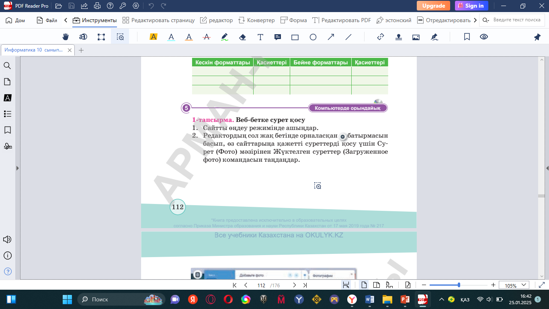Select the zoom-to-area tool in toolbar
The width and height of the screenshot is (549, 309).
click(x=120, y=37)
